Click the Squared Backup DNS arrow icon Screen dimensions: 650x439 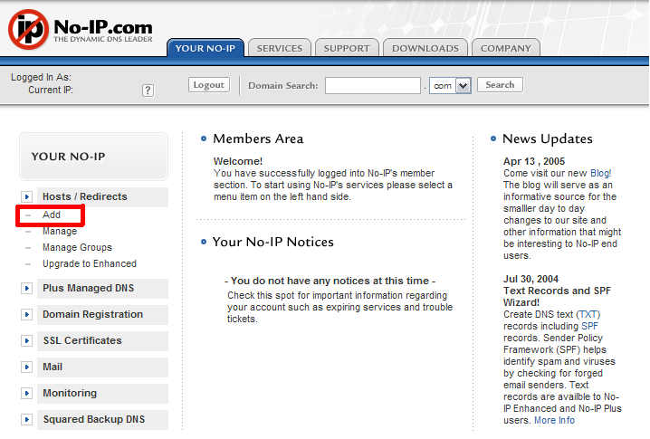click(x=27, y=420)
